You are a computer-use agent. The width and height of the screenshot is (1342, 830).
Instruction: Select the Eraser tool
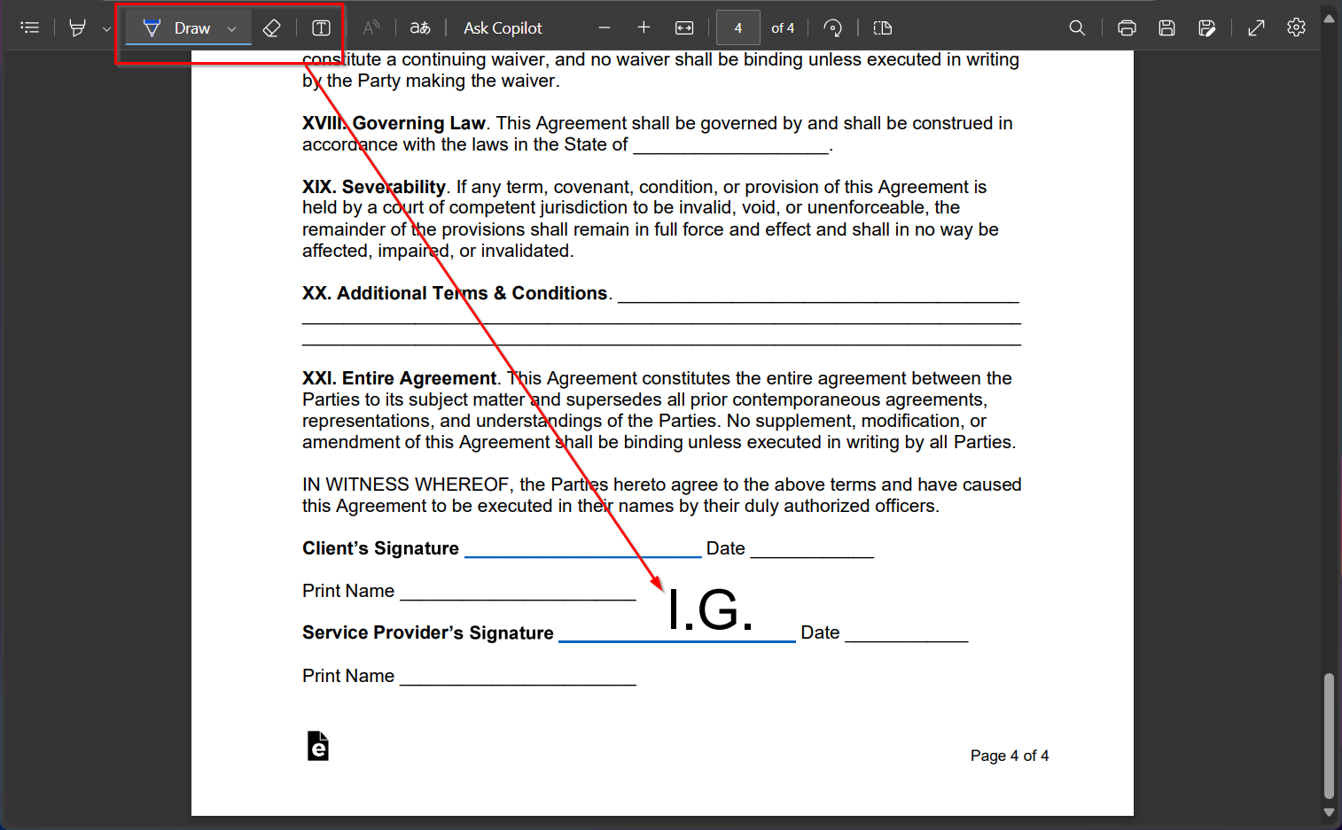pos(272,27)
